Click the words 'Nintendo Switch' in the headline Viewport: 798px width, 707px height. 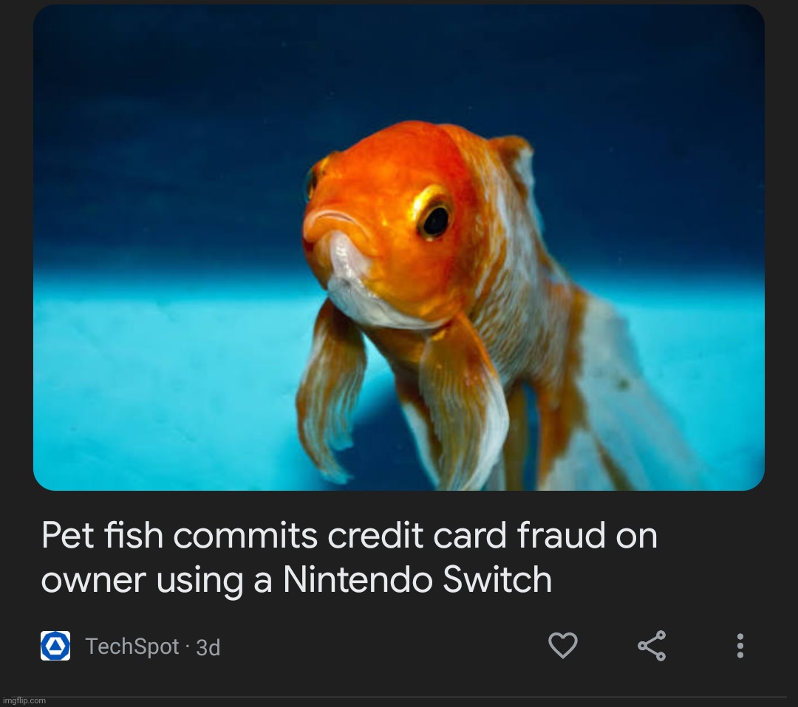(x=417, y=579)
